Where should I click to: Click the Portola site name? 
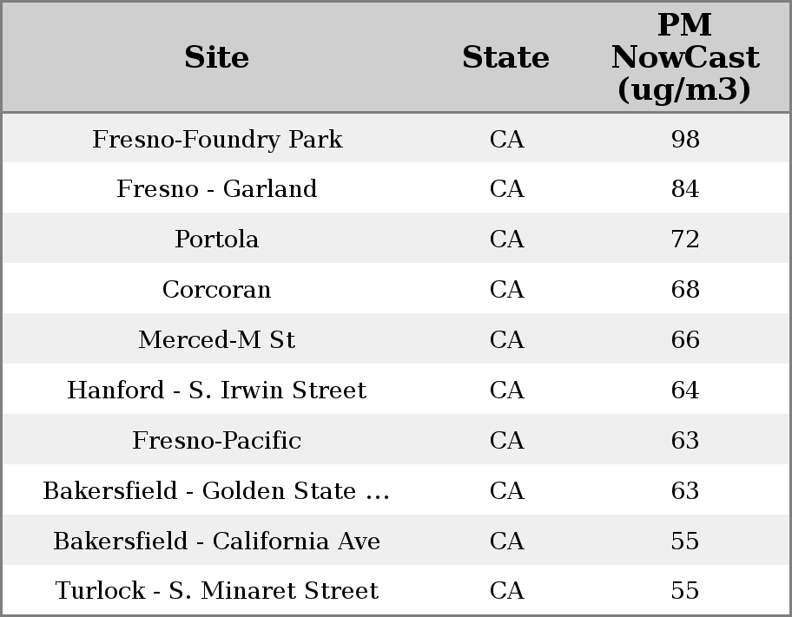(217, 240)
